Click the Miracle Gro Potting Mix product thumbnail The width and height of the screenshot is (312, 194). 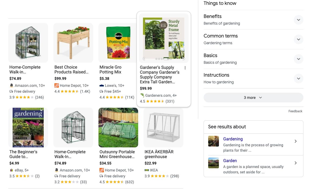coord(118,43)
